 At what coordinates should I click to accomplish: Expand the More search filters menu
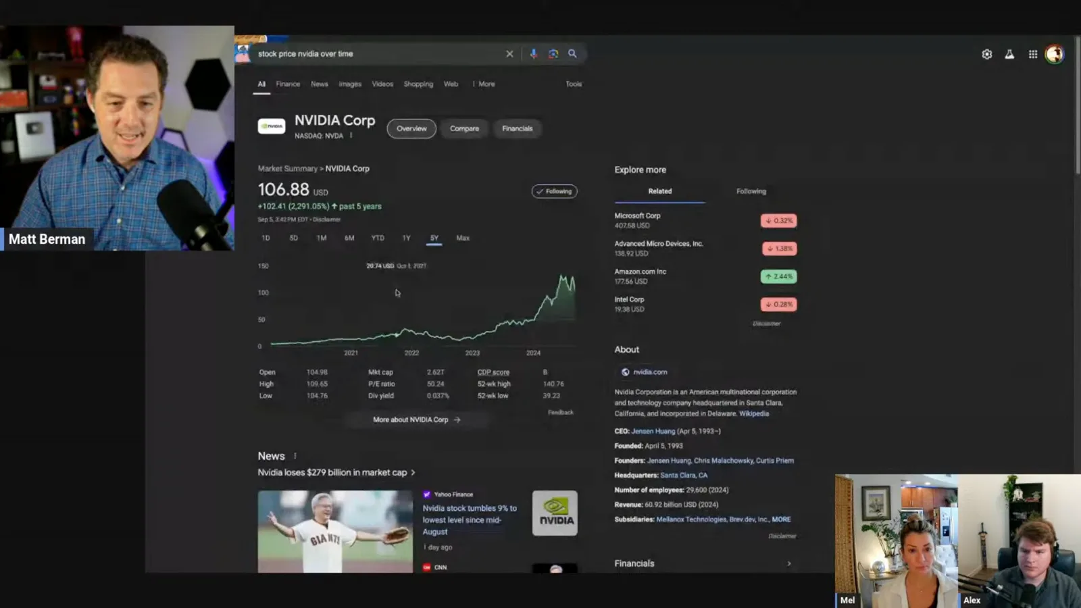484,84
